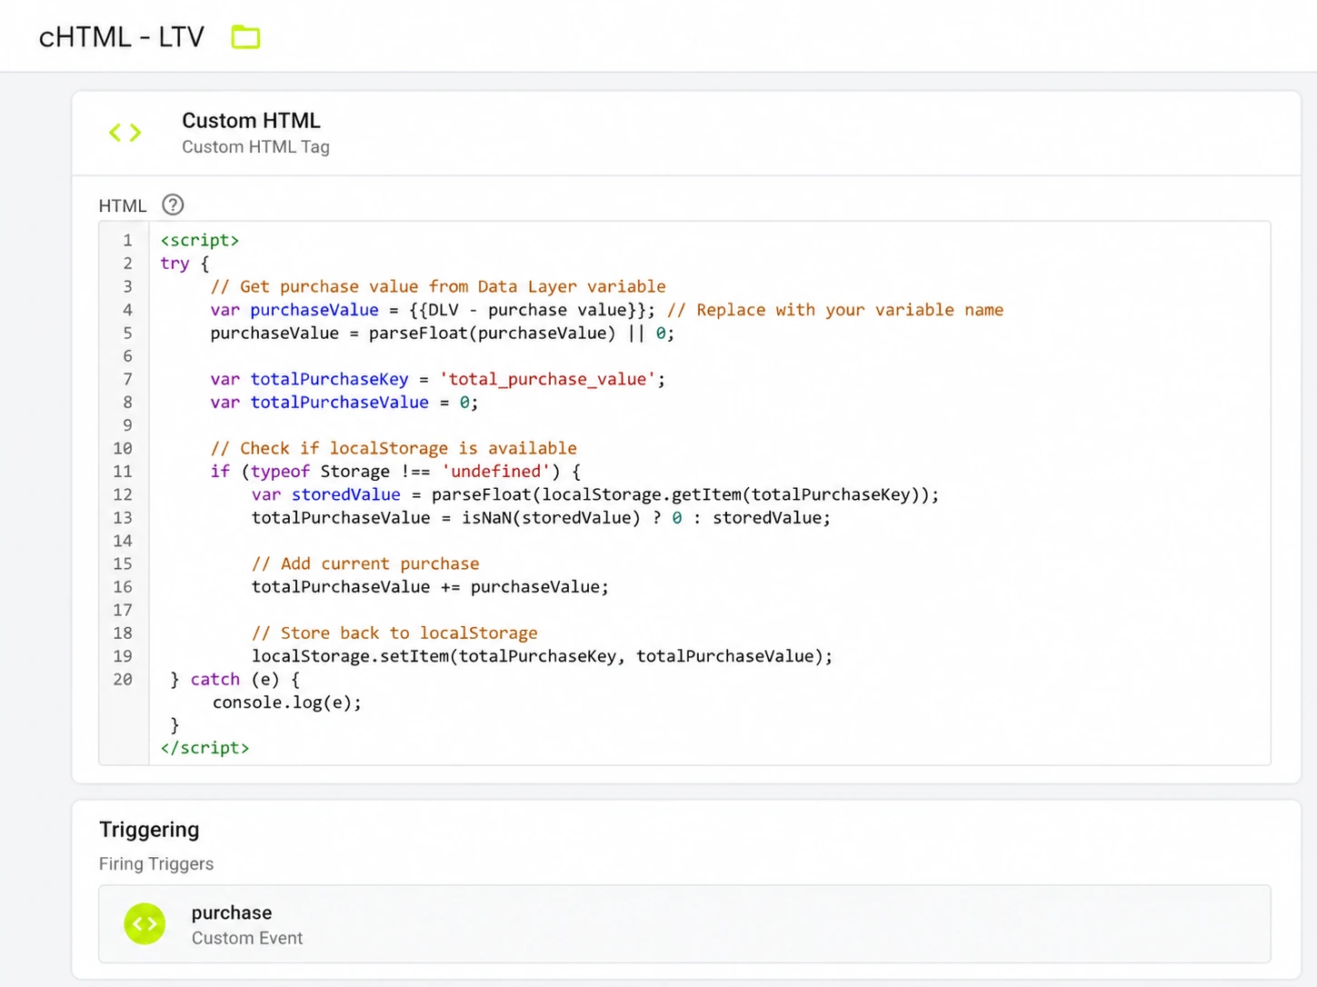Screen dimensions: 1317x987
Task: Click the folder icon beside cHTML - LTV
Action: [245, 37]
